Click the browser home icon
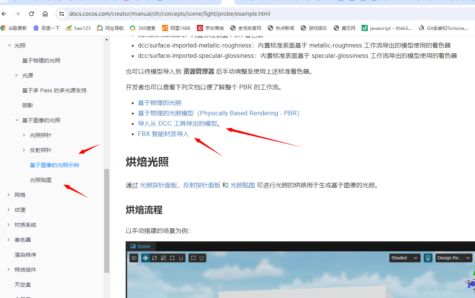The width and height of the screenshot is (475, 298). coord(45,14)
